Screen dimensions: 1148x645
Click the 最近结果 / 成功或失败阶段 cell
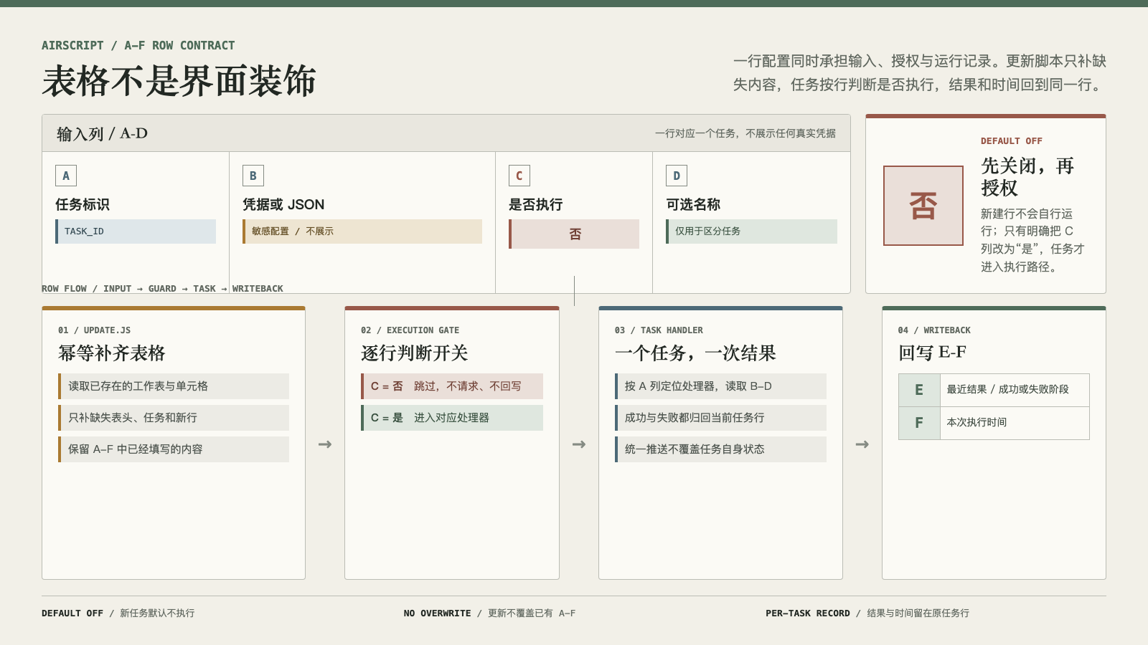1015,390
